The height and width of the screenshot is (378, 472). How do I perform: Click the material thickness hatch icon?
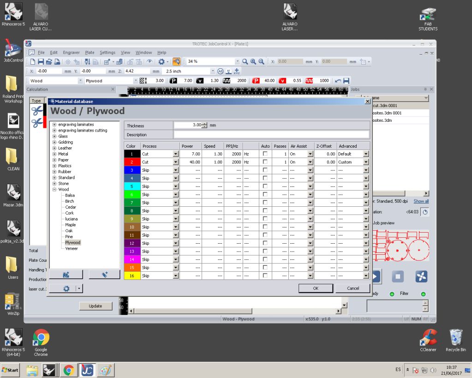(143, 81)
